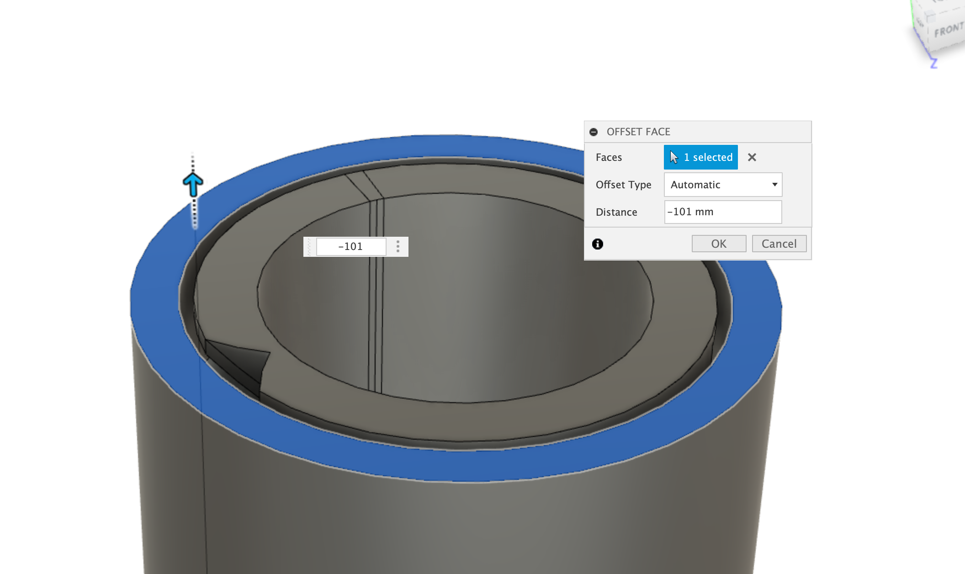Image resolution: width=965 pixels, height=574 pixels.
Task: Collapse the OFFSET FACE dialog using minus icon
Action: [x=594, y=132]
